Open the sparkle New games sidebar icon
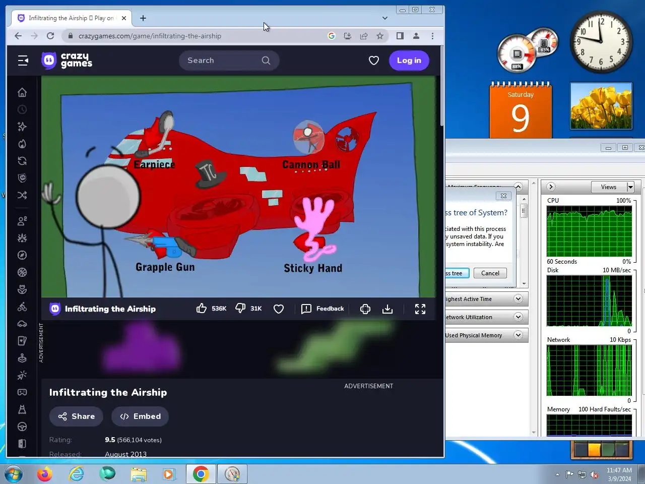Viewport: 645px width, 484px height. coord(22,127)
